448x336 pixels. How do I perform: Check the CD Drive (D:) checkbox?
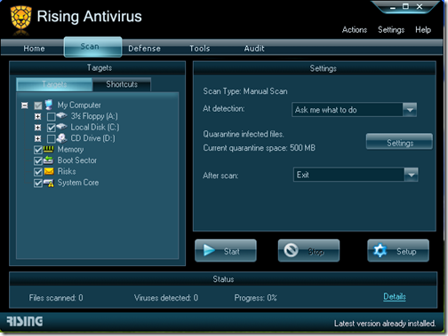click(x=51, y=138)
